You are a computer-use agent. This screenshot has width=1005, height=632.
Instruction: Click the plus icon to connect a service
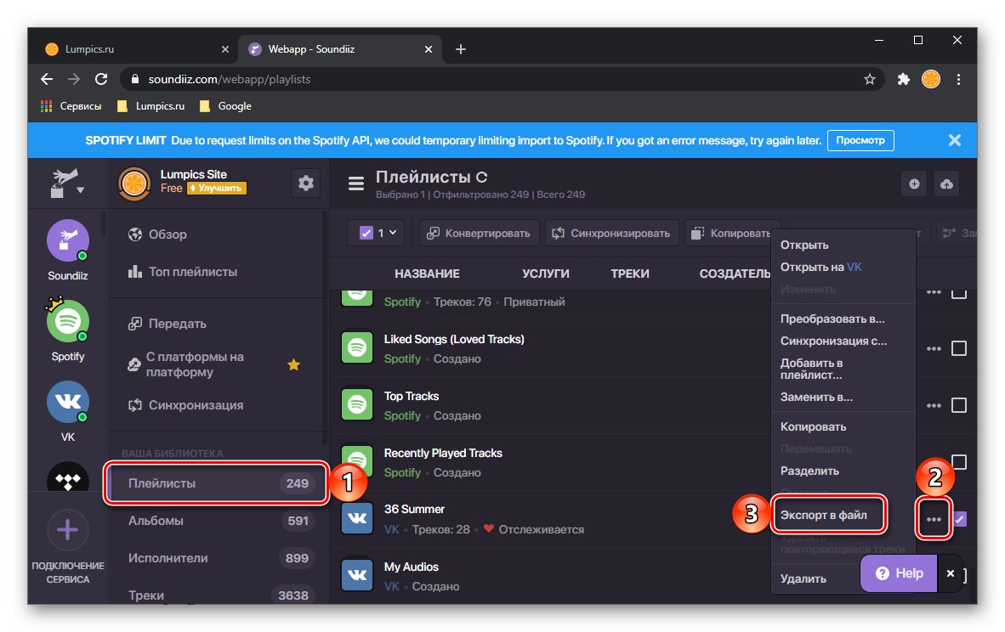[67, 529]
